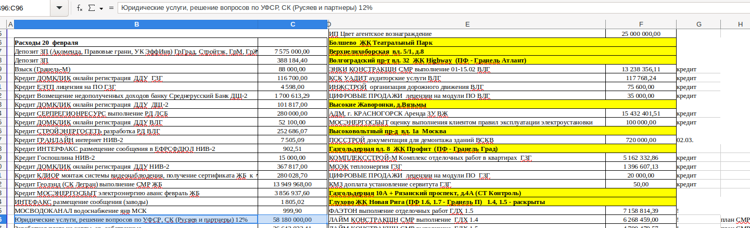Screen dimensions: 750x228
Task: Click 'Газгольдерная вл. 8 ЖК Профит' header
Action: click(x=502, y=149)
